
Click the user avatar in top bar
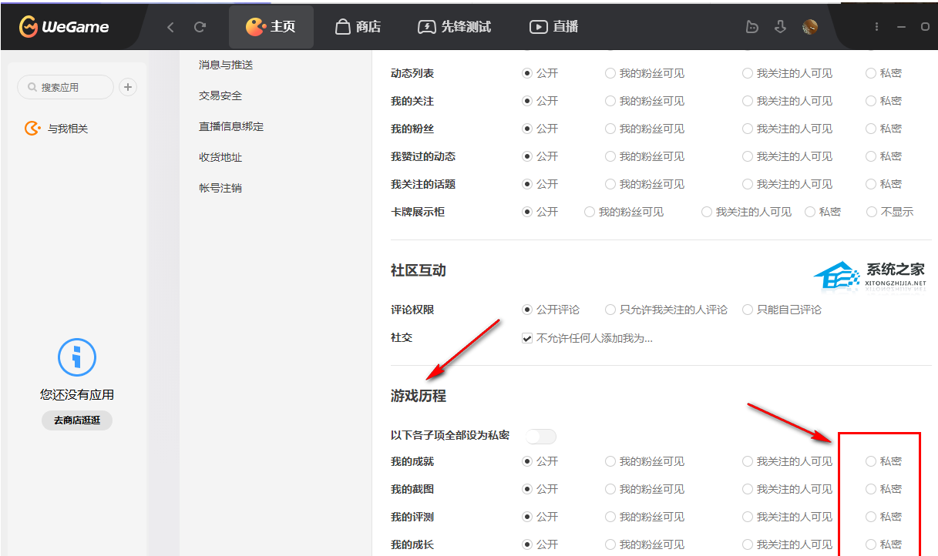click(x=809, y=27)
